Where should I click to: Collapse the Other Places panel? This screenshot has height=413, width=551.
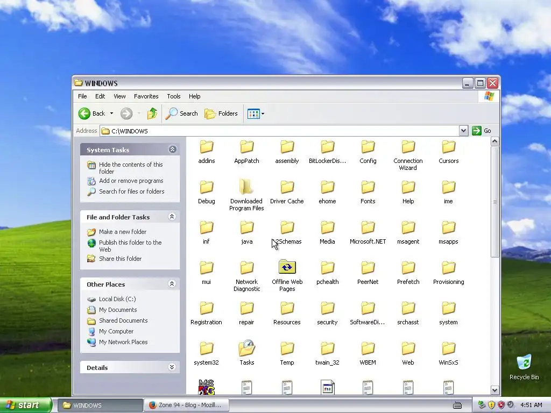[x=172, y=284]
